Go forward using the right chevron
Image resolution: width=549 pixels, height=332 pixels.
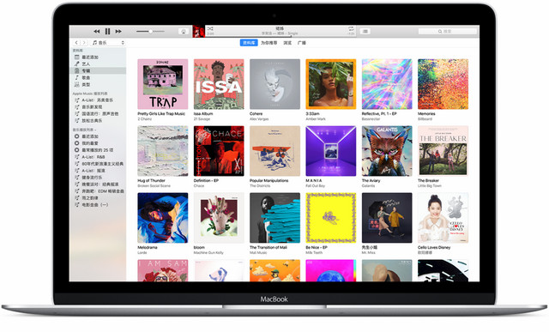[x=84, y=42]
